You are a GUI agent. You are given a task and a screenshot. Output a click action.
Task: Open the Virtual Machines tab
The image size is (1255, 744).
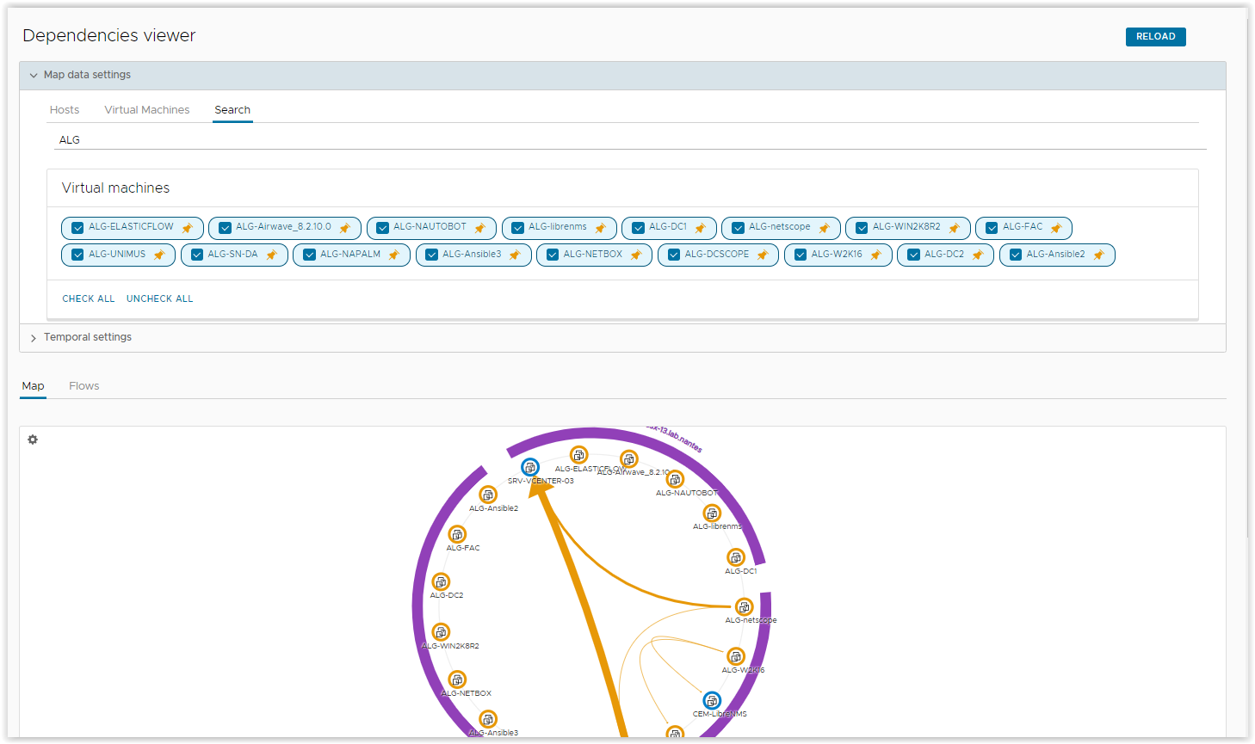[x=147, y=110]
